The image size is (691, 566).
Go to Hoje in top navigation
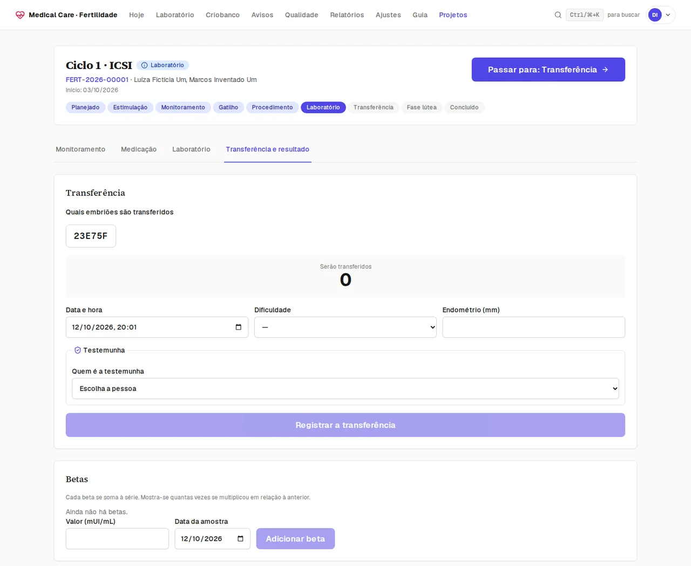137,15
